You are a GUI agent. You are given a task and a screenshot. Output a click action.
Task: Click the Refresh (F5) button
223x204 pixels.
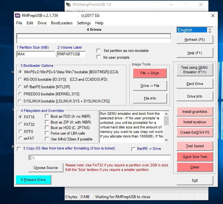(x=195, y=40)
